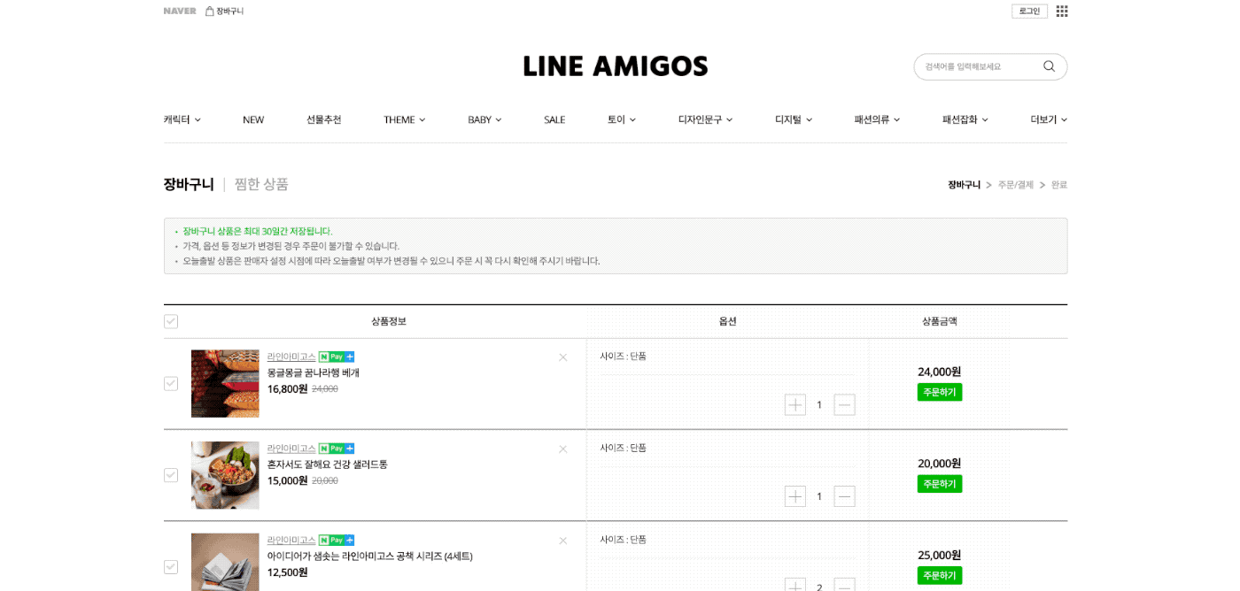
Task: Click the search magnifier icon
Action: point(1049,66)
